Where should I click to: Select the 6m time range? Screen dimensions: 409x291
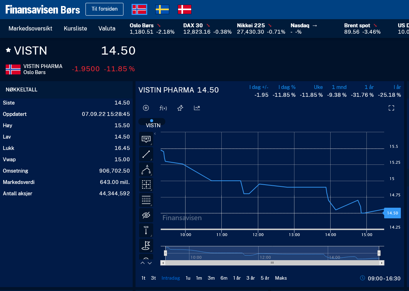click(x=224, y=278)
